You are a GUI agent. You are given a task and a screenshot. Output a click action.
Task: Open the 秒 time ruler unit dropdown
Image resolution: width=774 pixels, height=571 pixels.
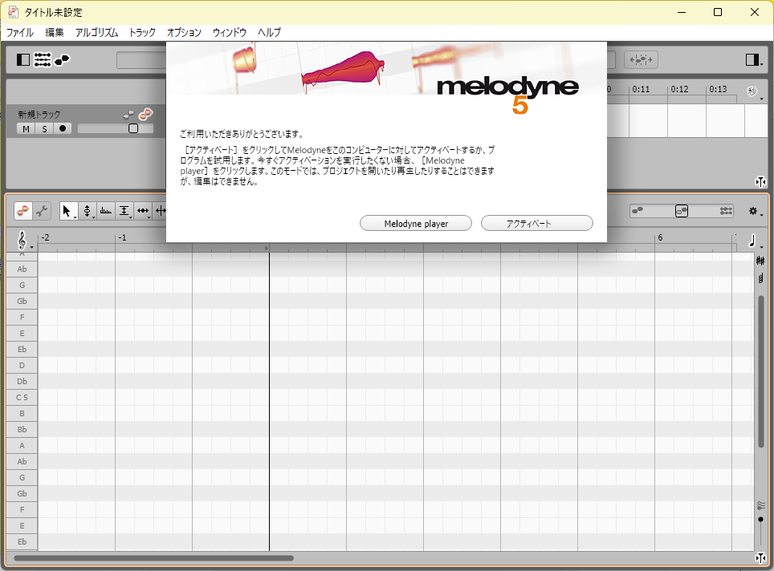[x=754, y=92]
